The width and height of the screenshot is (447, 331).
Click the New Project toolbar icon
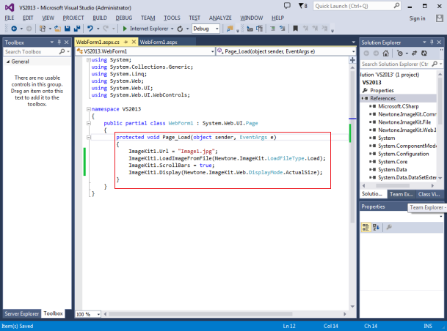pos(43,29)
